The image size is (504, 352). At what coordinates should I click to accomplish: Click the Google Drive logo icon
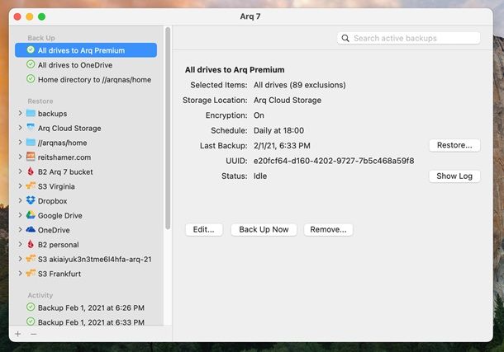[31, 215]
